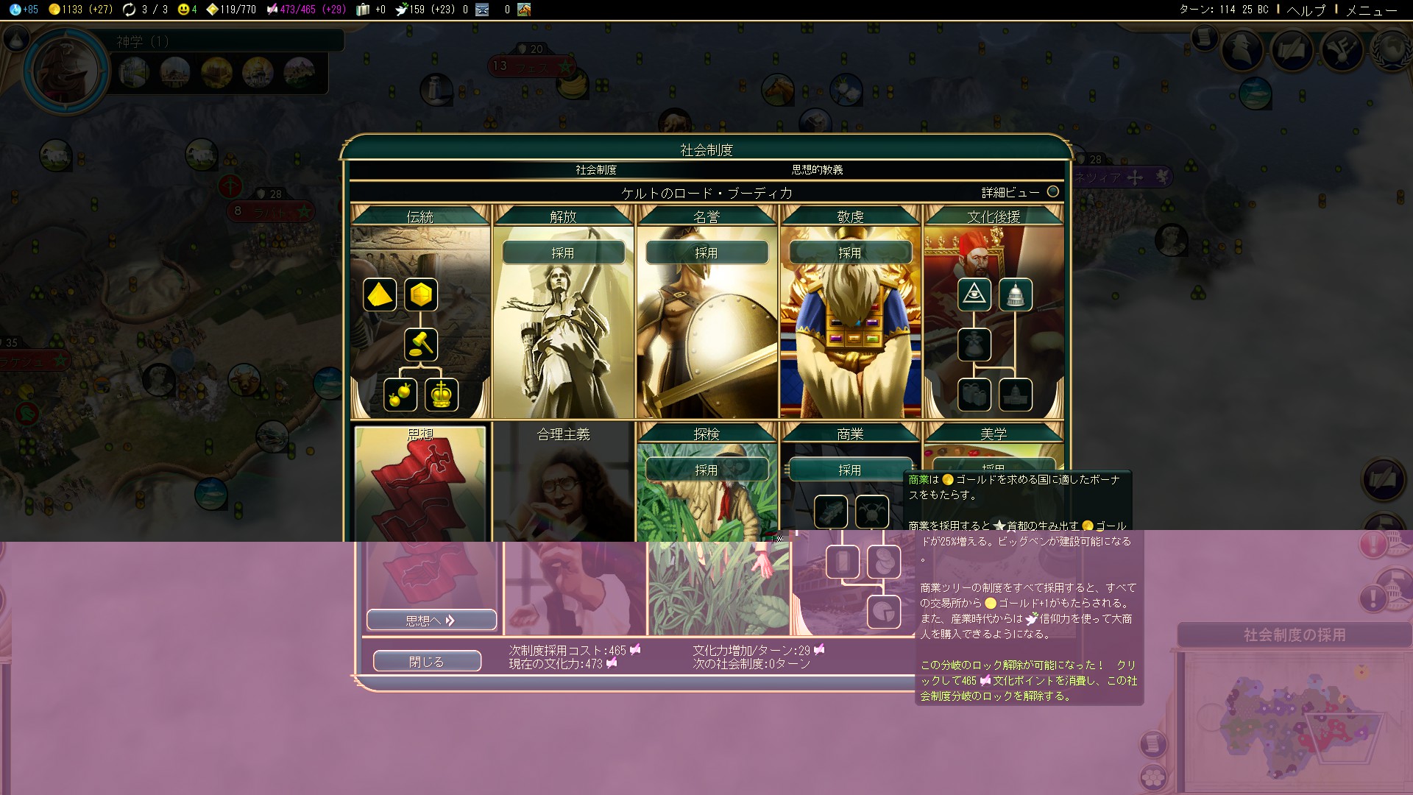Select the capitol dome policy at top of 文化後援 tree
Viewport: 1413px width, 795px height.
click(x=1016, y=295)
